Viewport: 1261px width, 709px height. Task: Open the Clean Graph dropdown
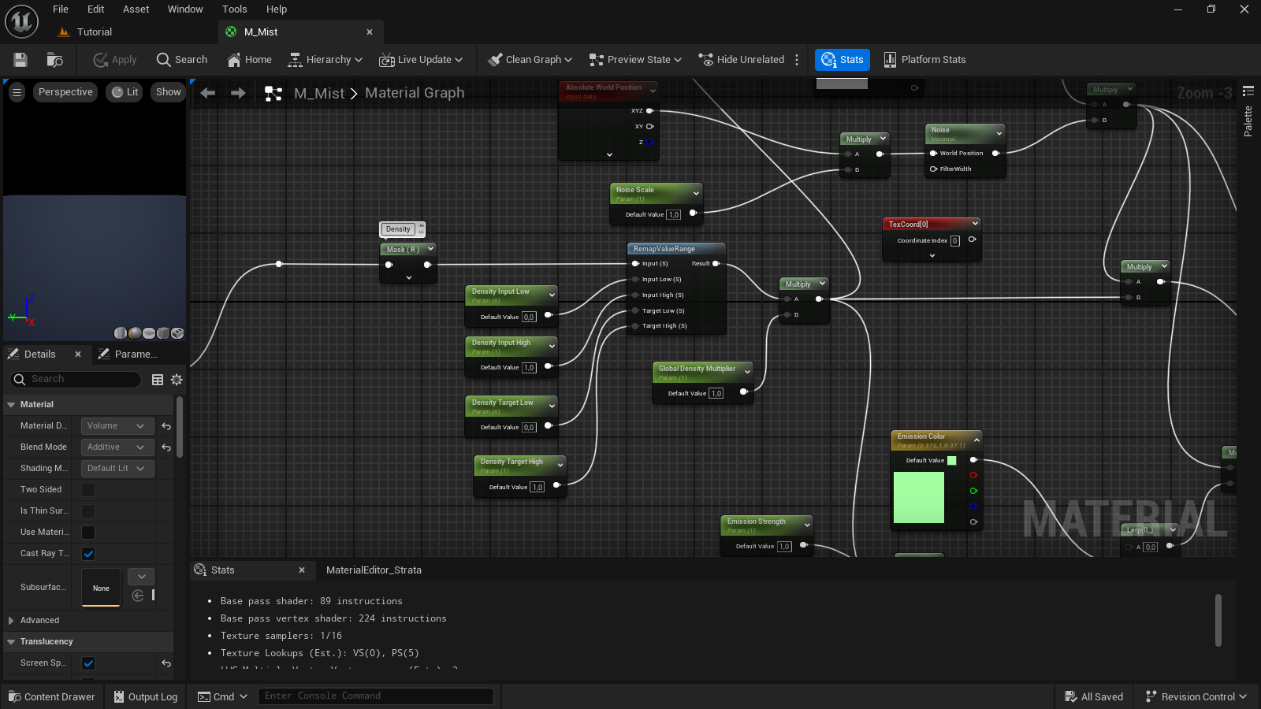coord(530,60)
